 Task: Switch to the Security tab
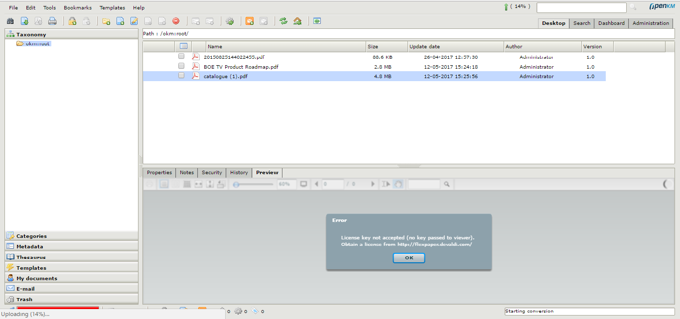coord(212,173)
